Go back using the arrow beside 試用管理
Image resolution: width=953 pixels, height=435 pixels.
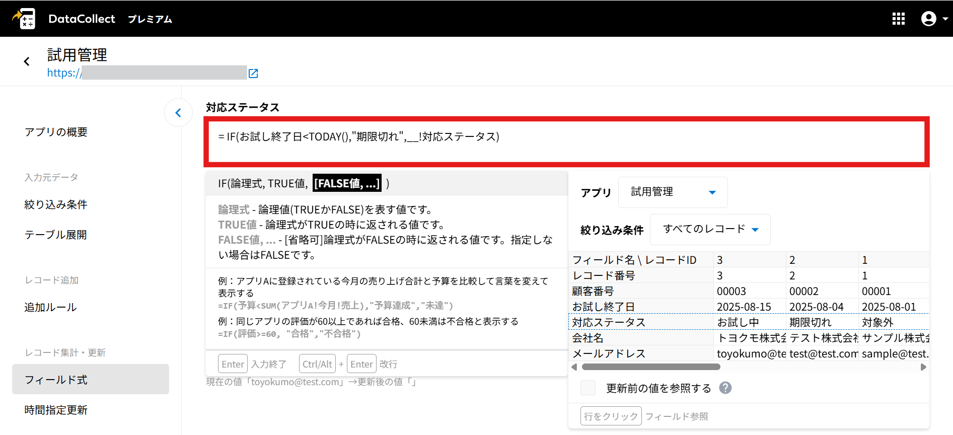[27, 61]
